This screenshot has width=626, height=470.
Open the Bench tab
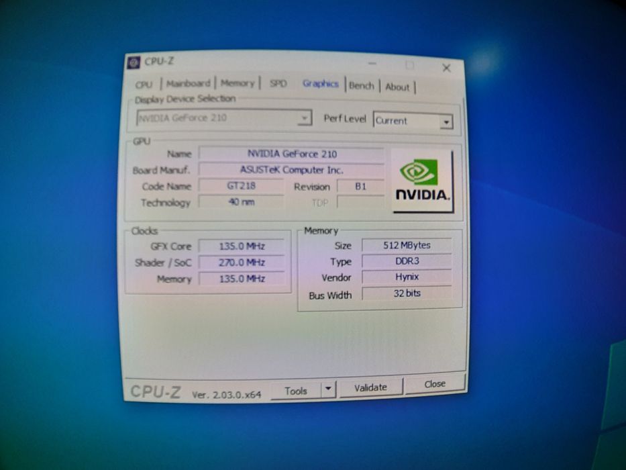click(x=361, y=85)
